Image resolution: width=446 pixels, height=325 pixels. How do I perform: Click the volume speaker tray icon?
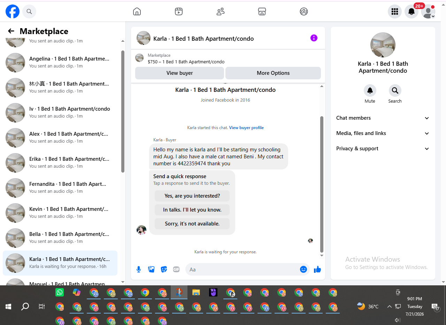tap(398, 320)
